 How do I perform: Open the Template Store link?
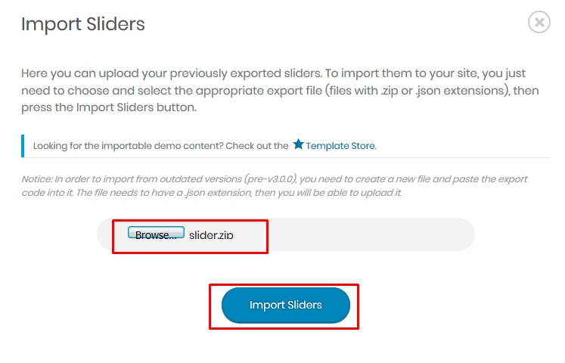click(x=341, y=146)
